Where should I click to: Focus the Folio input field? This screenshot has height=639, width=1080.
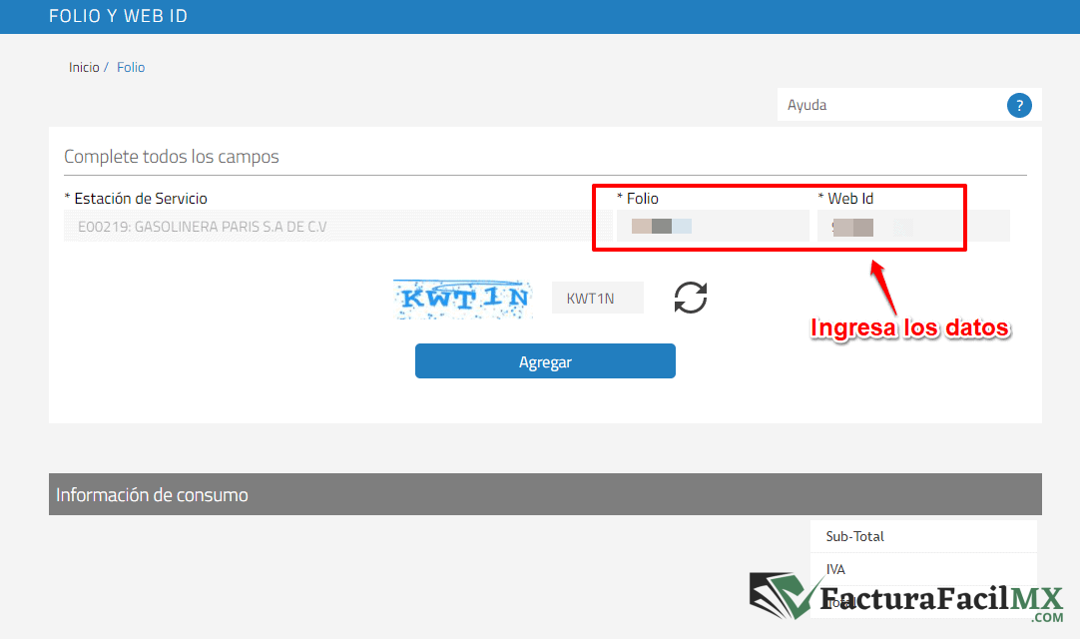click(712, 227)
